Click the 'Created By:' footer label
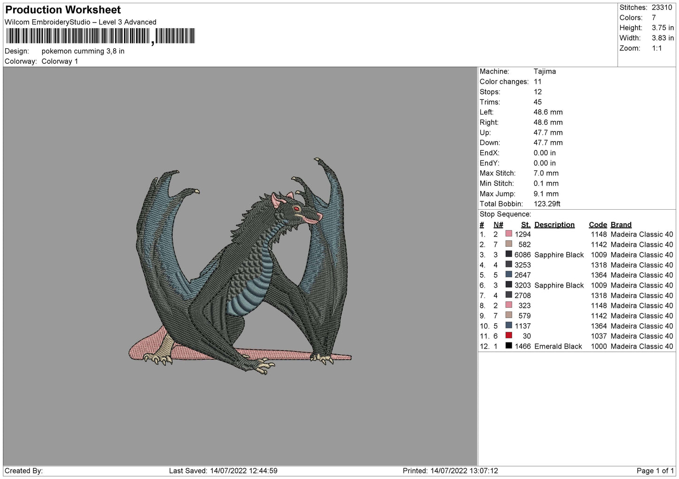The height and width of the screenshot is (479, 679). pos(23,471)
